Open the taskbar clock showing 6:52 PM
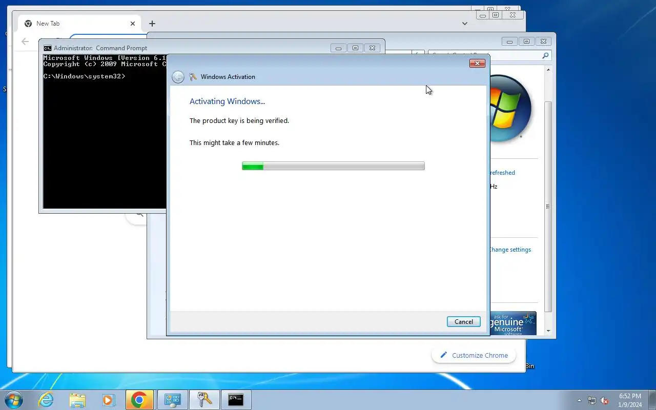 630,400
